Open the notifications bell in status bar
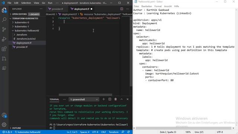Screen dimensions: 238x134 [x=128, y=132]
